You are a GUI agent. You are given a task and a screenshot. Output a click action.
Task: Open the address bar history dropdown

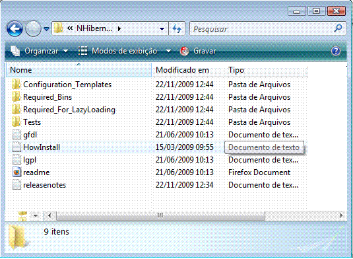coord(162,29)
